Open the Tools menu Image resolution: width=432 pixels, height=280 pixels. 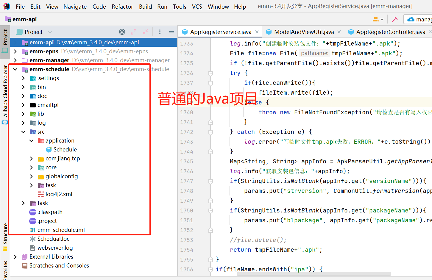pyautogui.click(x=180, y=7)
